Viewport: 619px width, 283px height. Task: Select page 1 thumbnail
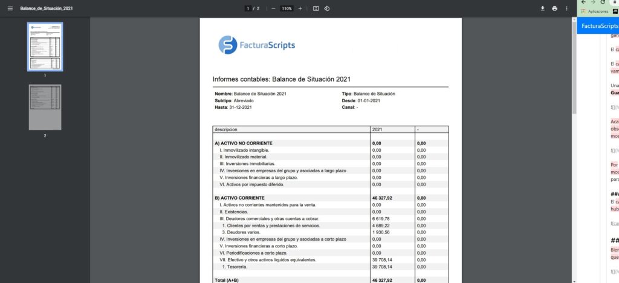pos(45,47)
